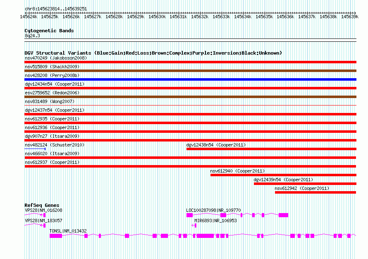The image size is (368, 259).
Task: Select the red nsv612942 variant bar
Action: point(315,192)
